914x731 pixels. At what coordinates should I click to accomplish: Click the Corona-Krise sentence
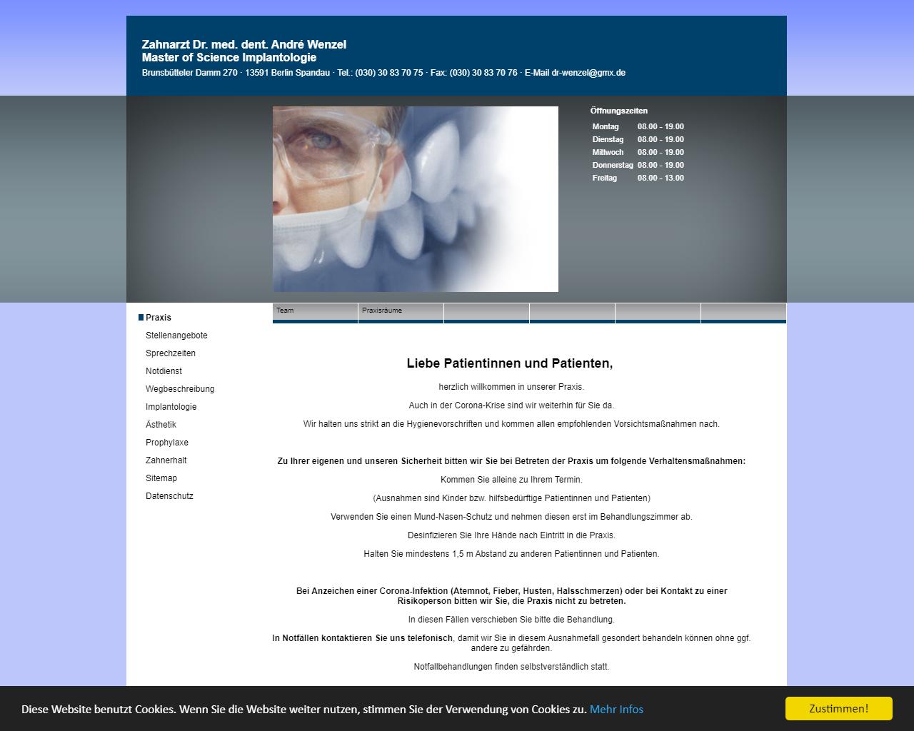pyautogui.click(x=511, y=405)
